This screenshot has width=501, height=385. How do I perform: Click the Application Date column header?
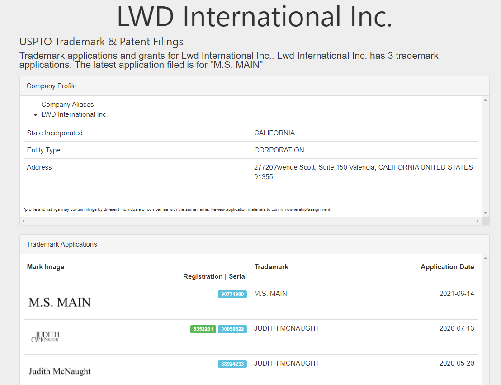(447, 267)
